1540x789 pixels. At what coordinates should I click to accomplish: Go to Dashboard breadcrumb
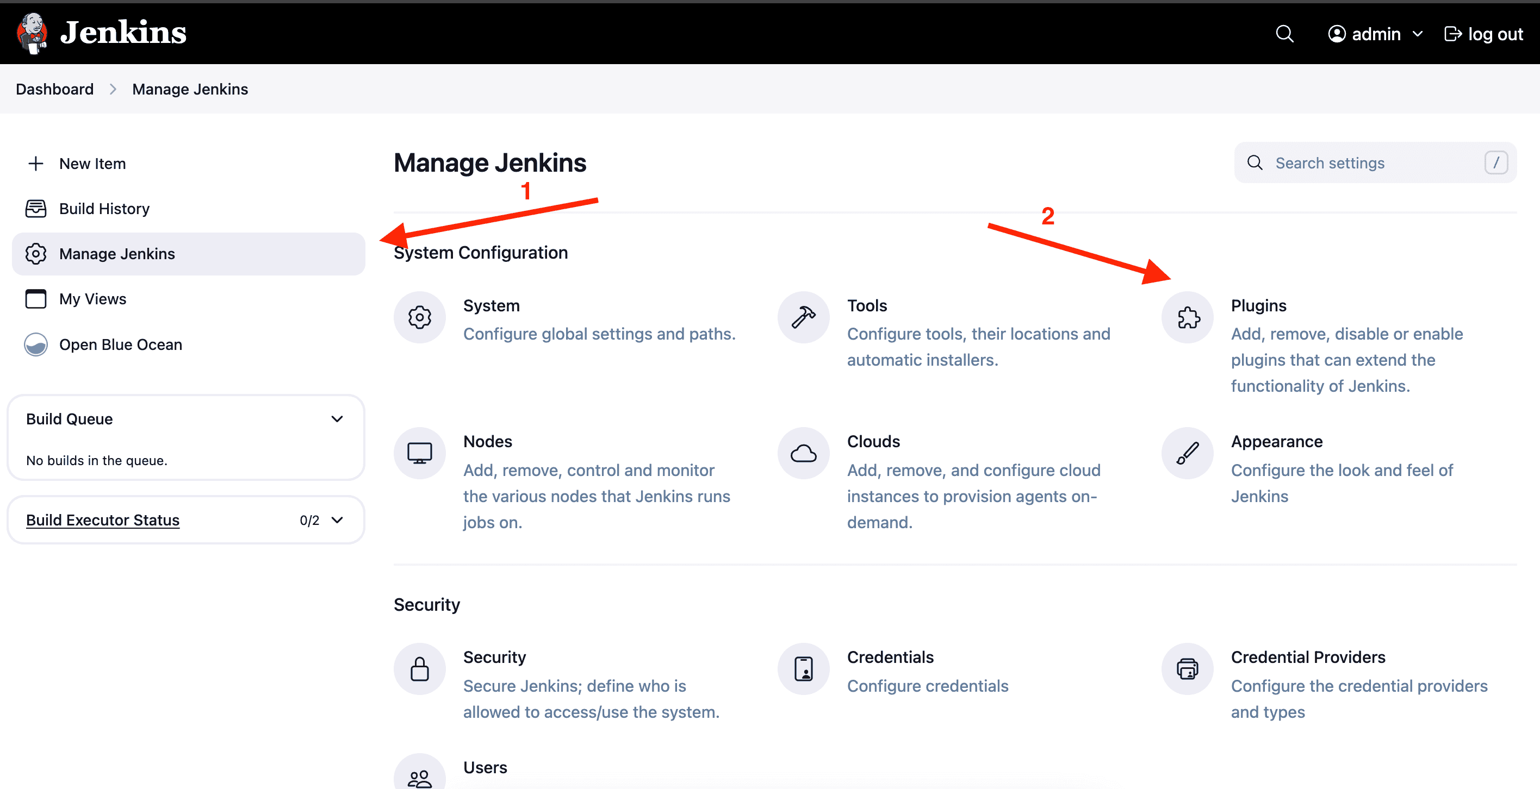(x=54, y=89)
